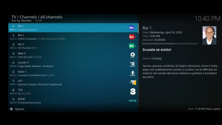
Task: Click the TV / Channels breadcrumb title
Action: tap(37, 17)
